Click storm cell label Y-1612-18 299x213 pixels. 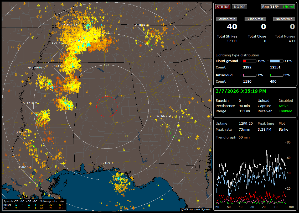(x=70, y=24)
